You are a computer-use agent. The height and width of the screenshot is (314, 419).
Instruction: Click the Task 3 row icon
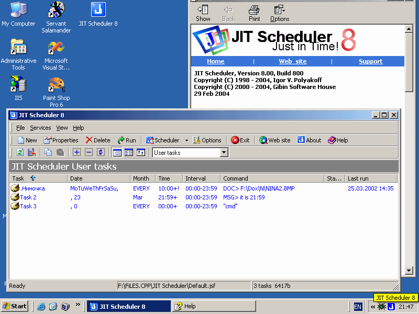tap(15, 206)
